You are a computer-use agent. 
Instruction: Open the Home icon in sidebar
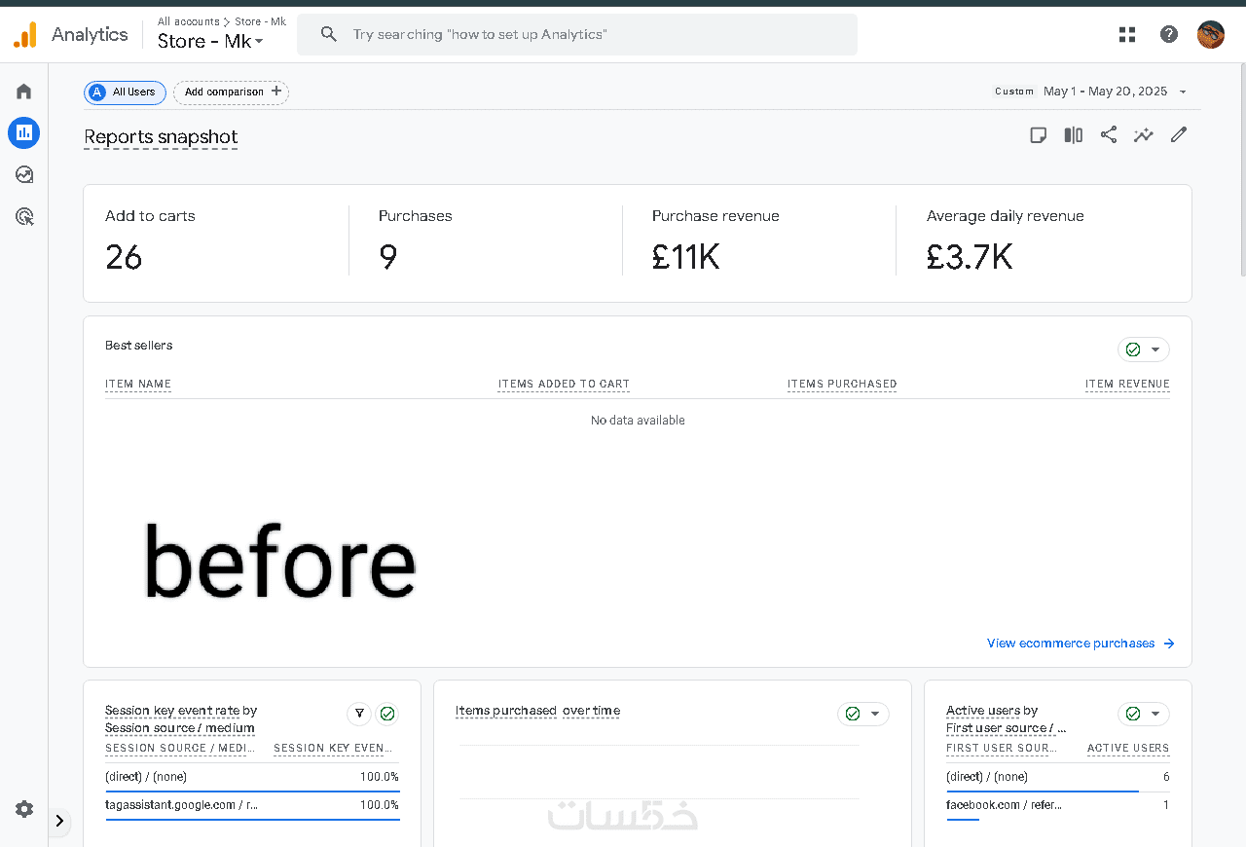(23, 92)
